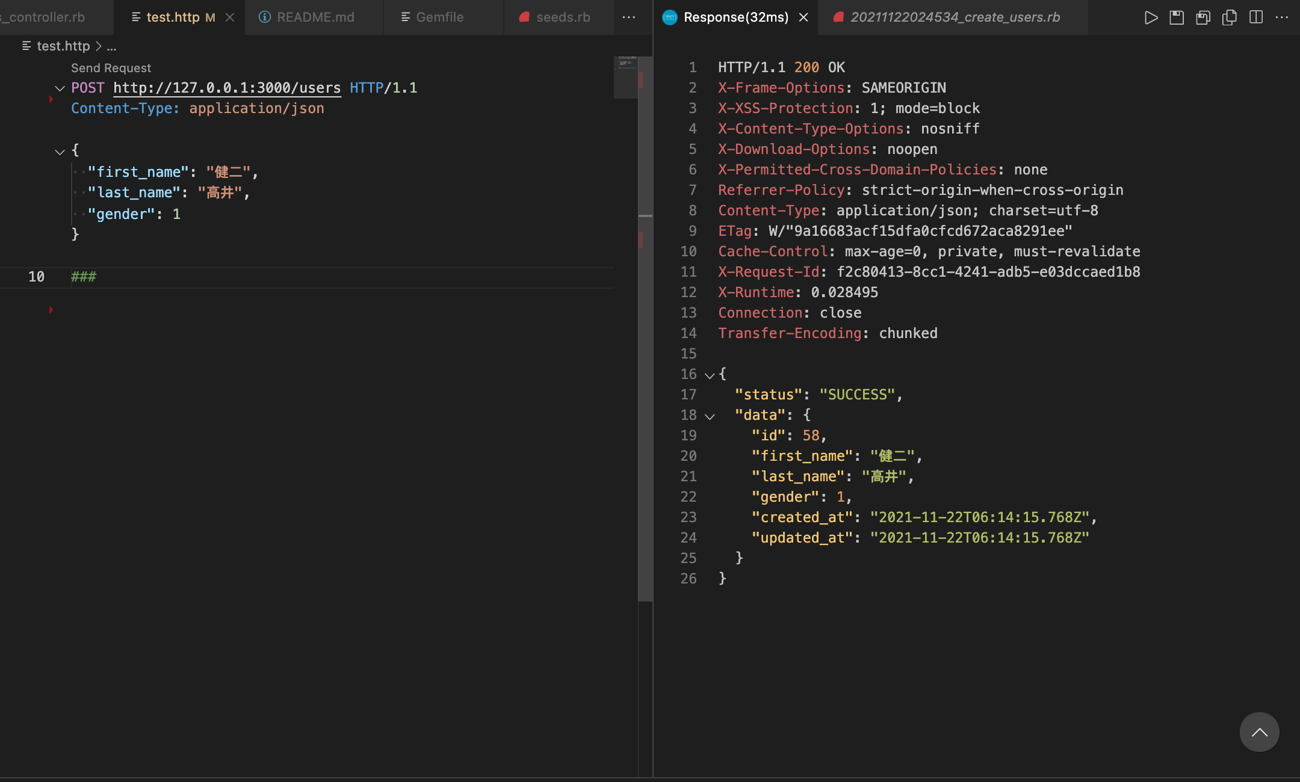Close the test.http tab
This screenshot has height=782, width=1300.
point(230,17)
